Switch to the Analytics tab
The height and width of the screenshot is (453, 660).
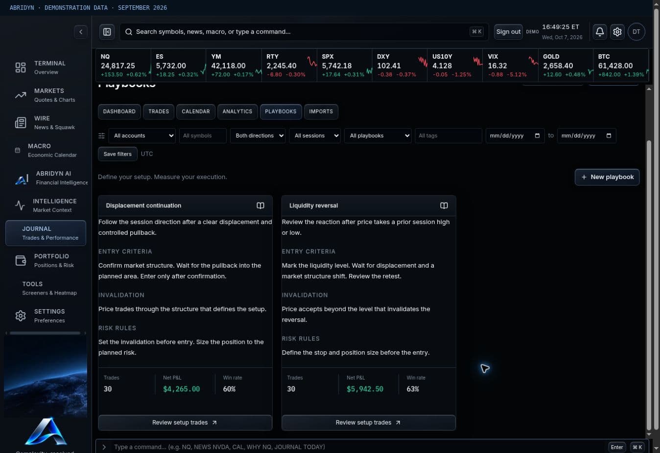click(237, 112)
